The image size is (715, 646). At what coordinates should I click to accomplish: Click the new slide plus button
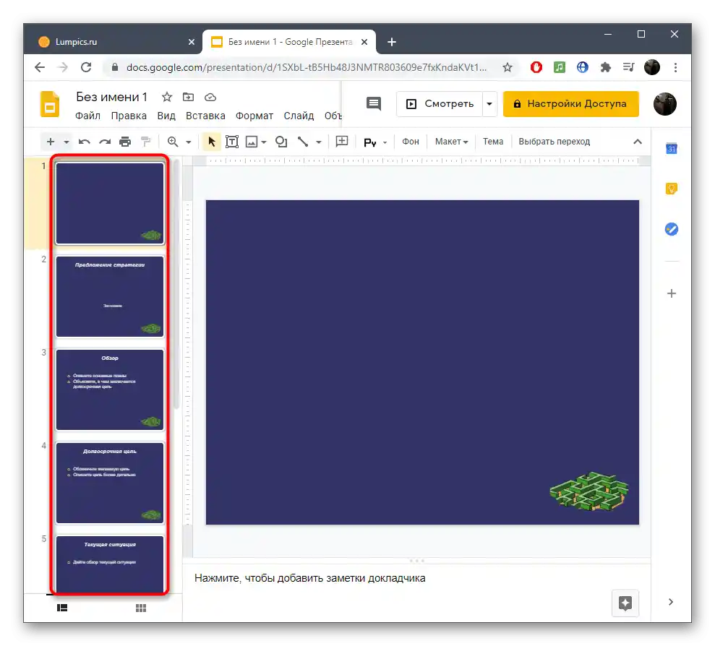tap(51, 142)
